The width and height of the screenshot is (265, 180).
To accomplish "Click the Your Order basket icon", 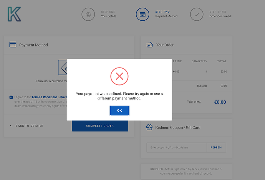I will 149,45.
